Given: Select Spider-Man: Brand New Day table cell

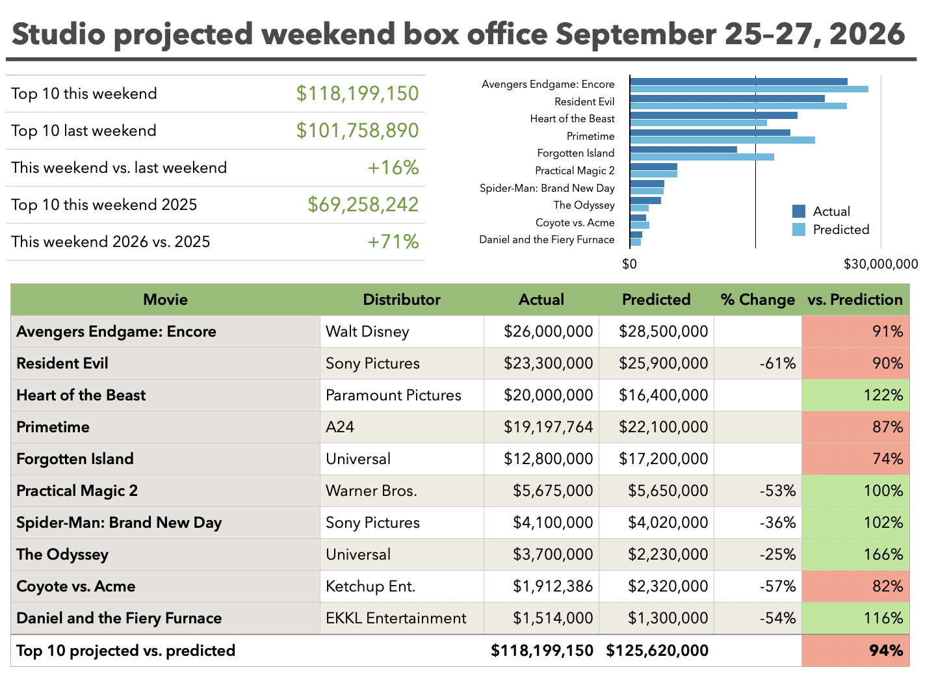Looking at the screenshot, I should click(x=166, y=523).
